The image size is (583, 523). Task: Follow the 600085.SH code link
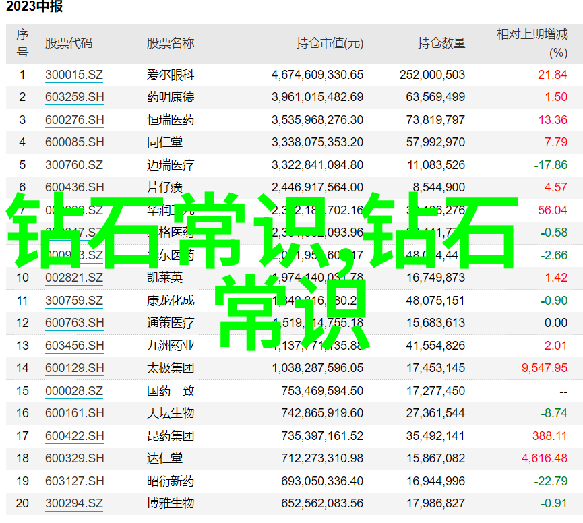tap(74, 142)
